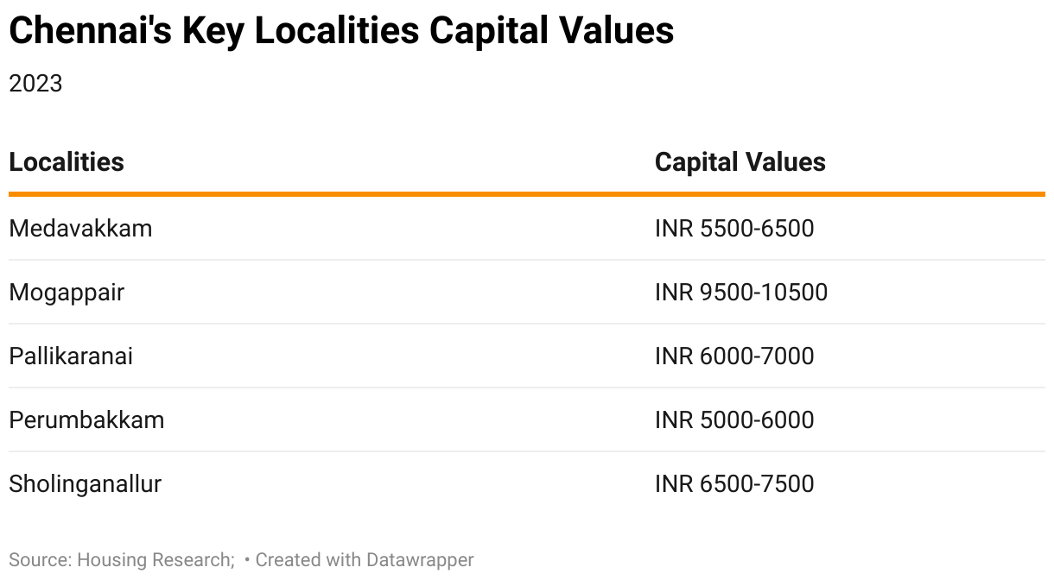Click the orange header underline bar
1054x580 pixels.
tap(527, 194)
